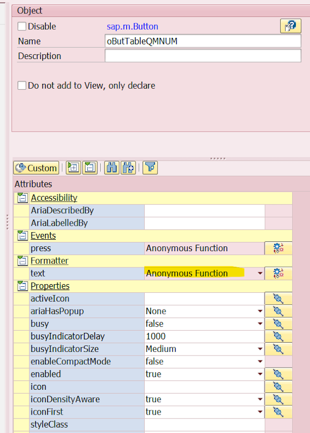The height and width of the screenshot is (433, 310).
Task: Click the ariaHasPopup None value
Action: click(x=156, y=311)
